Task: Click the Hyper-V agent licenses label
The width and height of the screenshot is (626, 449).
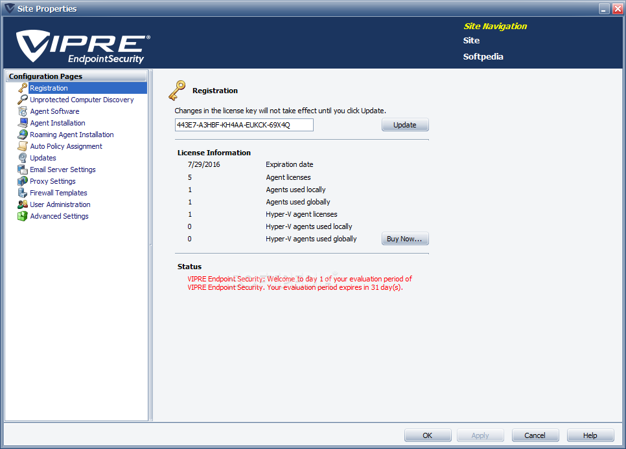Action: (301, 214)
